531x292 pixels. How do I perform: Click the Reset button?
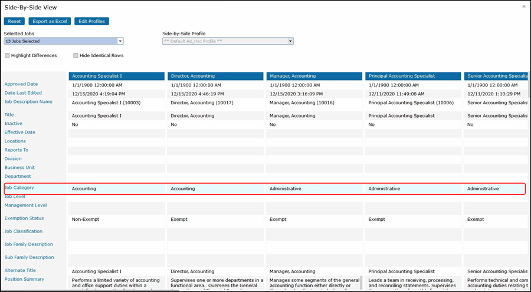coord(14,21)
